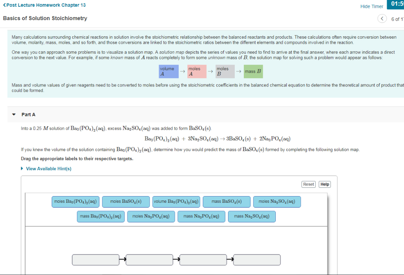This screenshot has height=275, width=404.
Task: Select the moles BaSO4(s) label
Action: (x=126, y=202)
